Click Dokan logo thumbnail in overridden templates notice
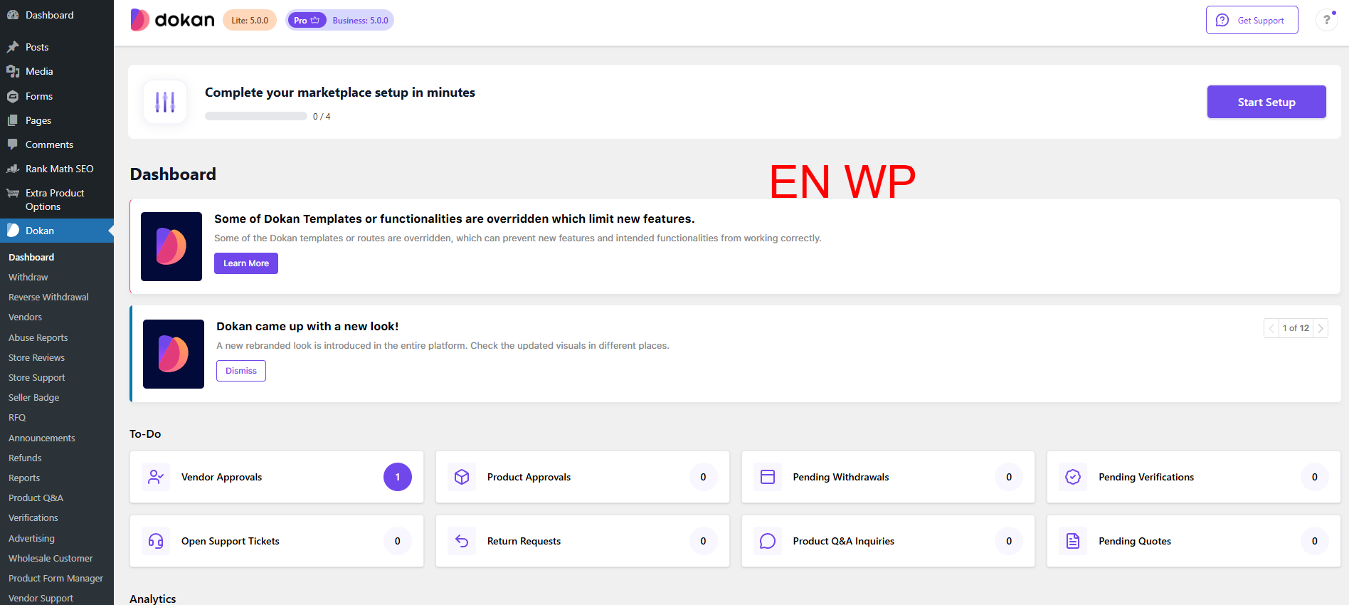 (171, 246)
